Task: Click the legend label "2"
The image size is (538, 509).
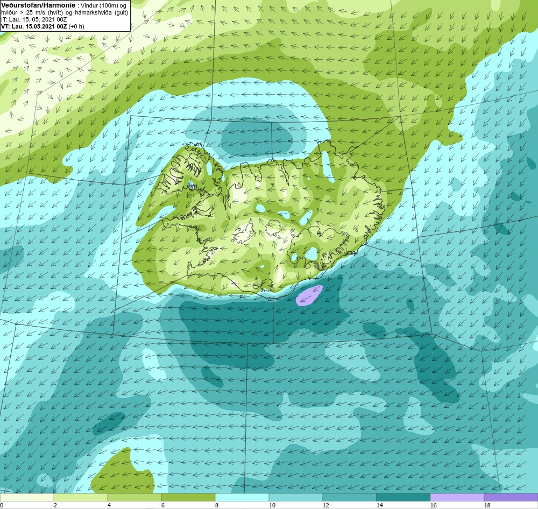Action: pos(55,505)
